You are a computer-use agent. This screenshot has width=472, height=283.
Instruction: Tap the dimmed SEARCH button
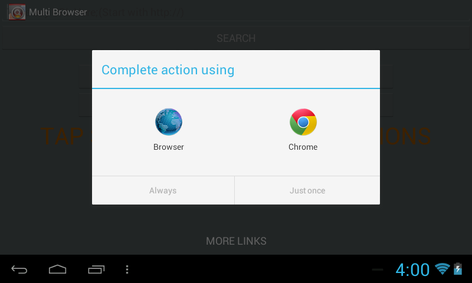point(236,38)
